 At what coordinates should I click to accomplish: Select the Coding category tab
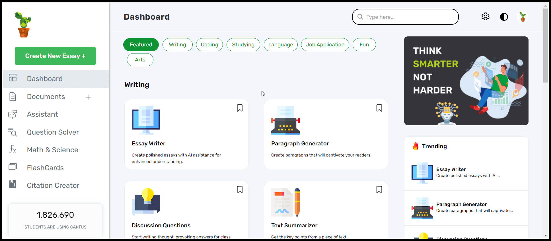(x=209, y=45)
